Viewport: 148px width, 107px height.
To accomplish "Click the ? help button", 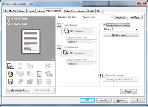I will (x=137, y=100).
